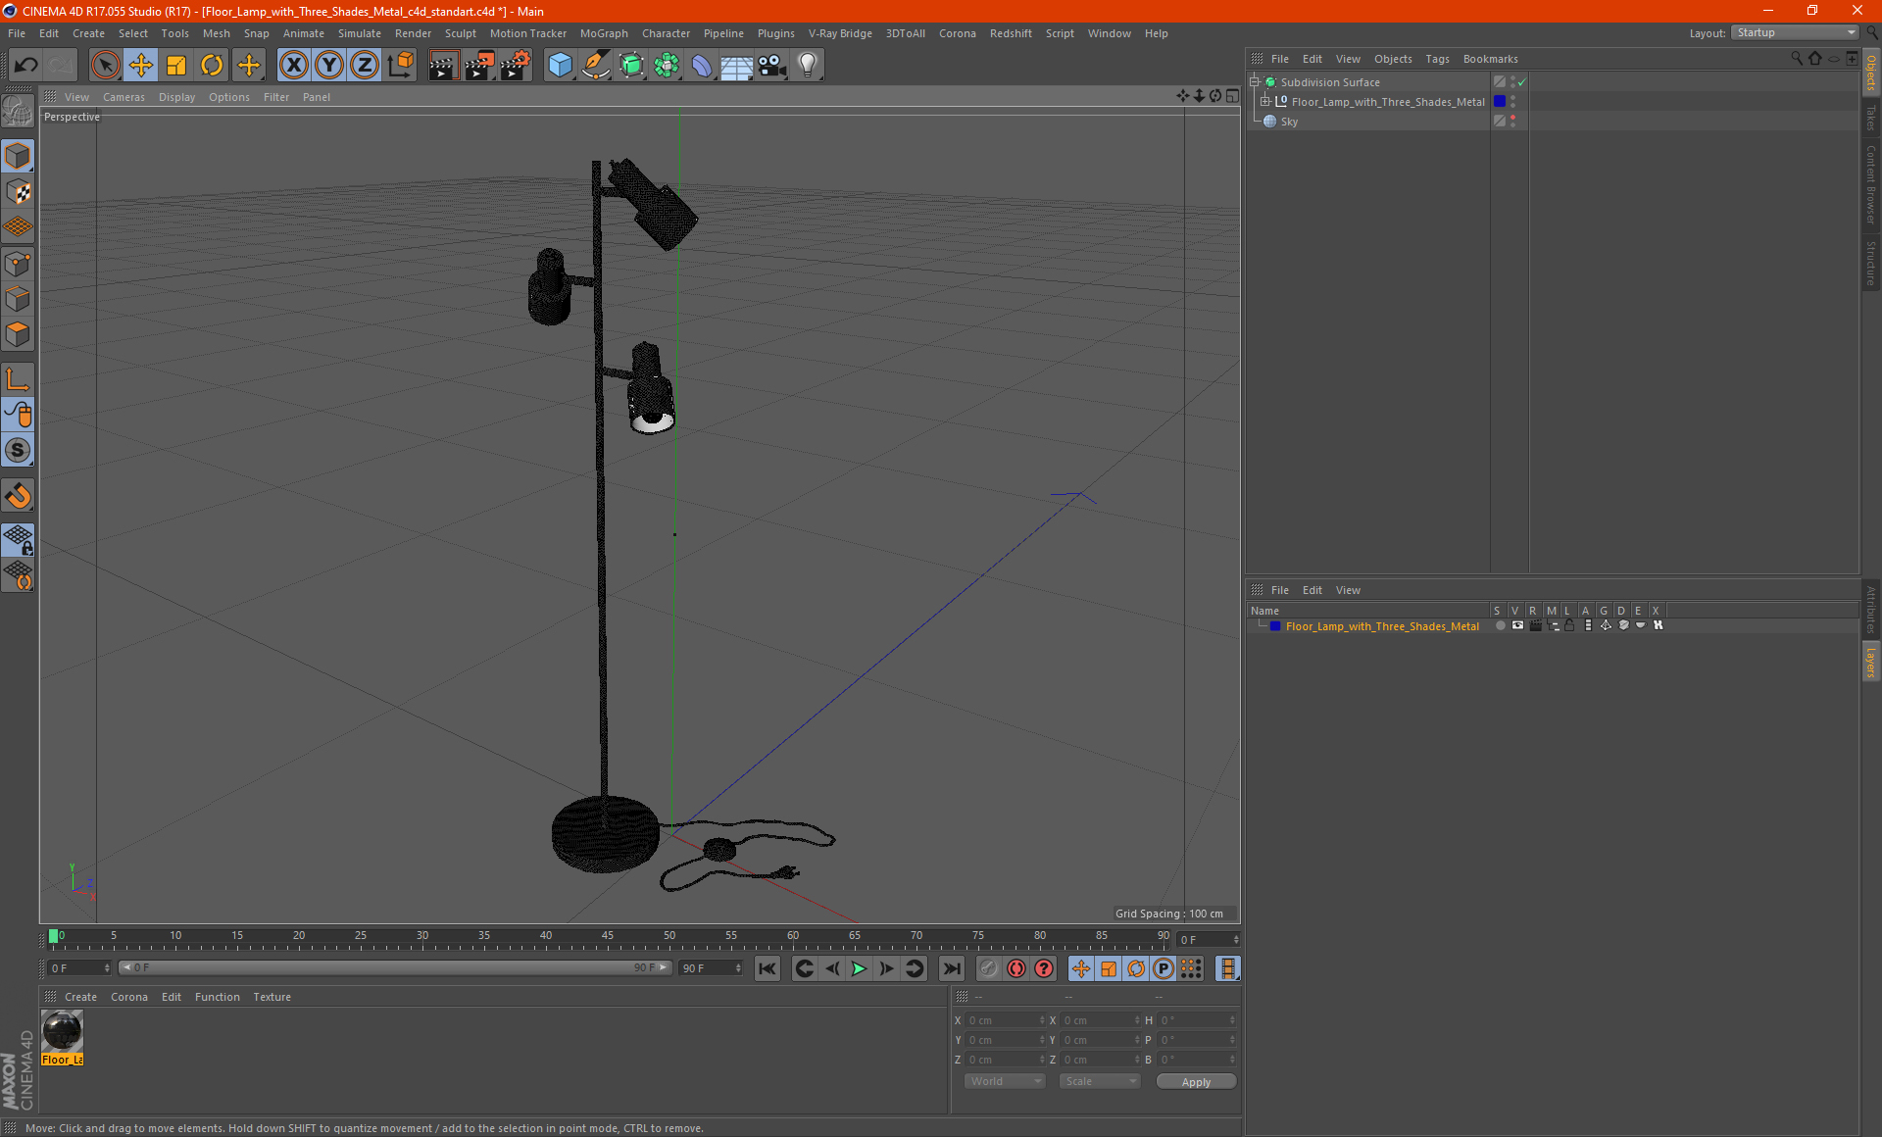Activate the Scale tool
Screen dimensions: 1882x1137
176,66
